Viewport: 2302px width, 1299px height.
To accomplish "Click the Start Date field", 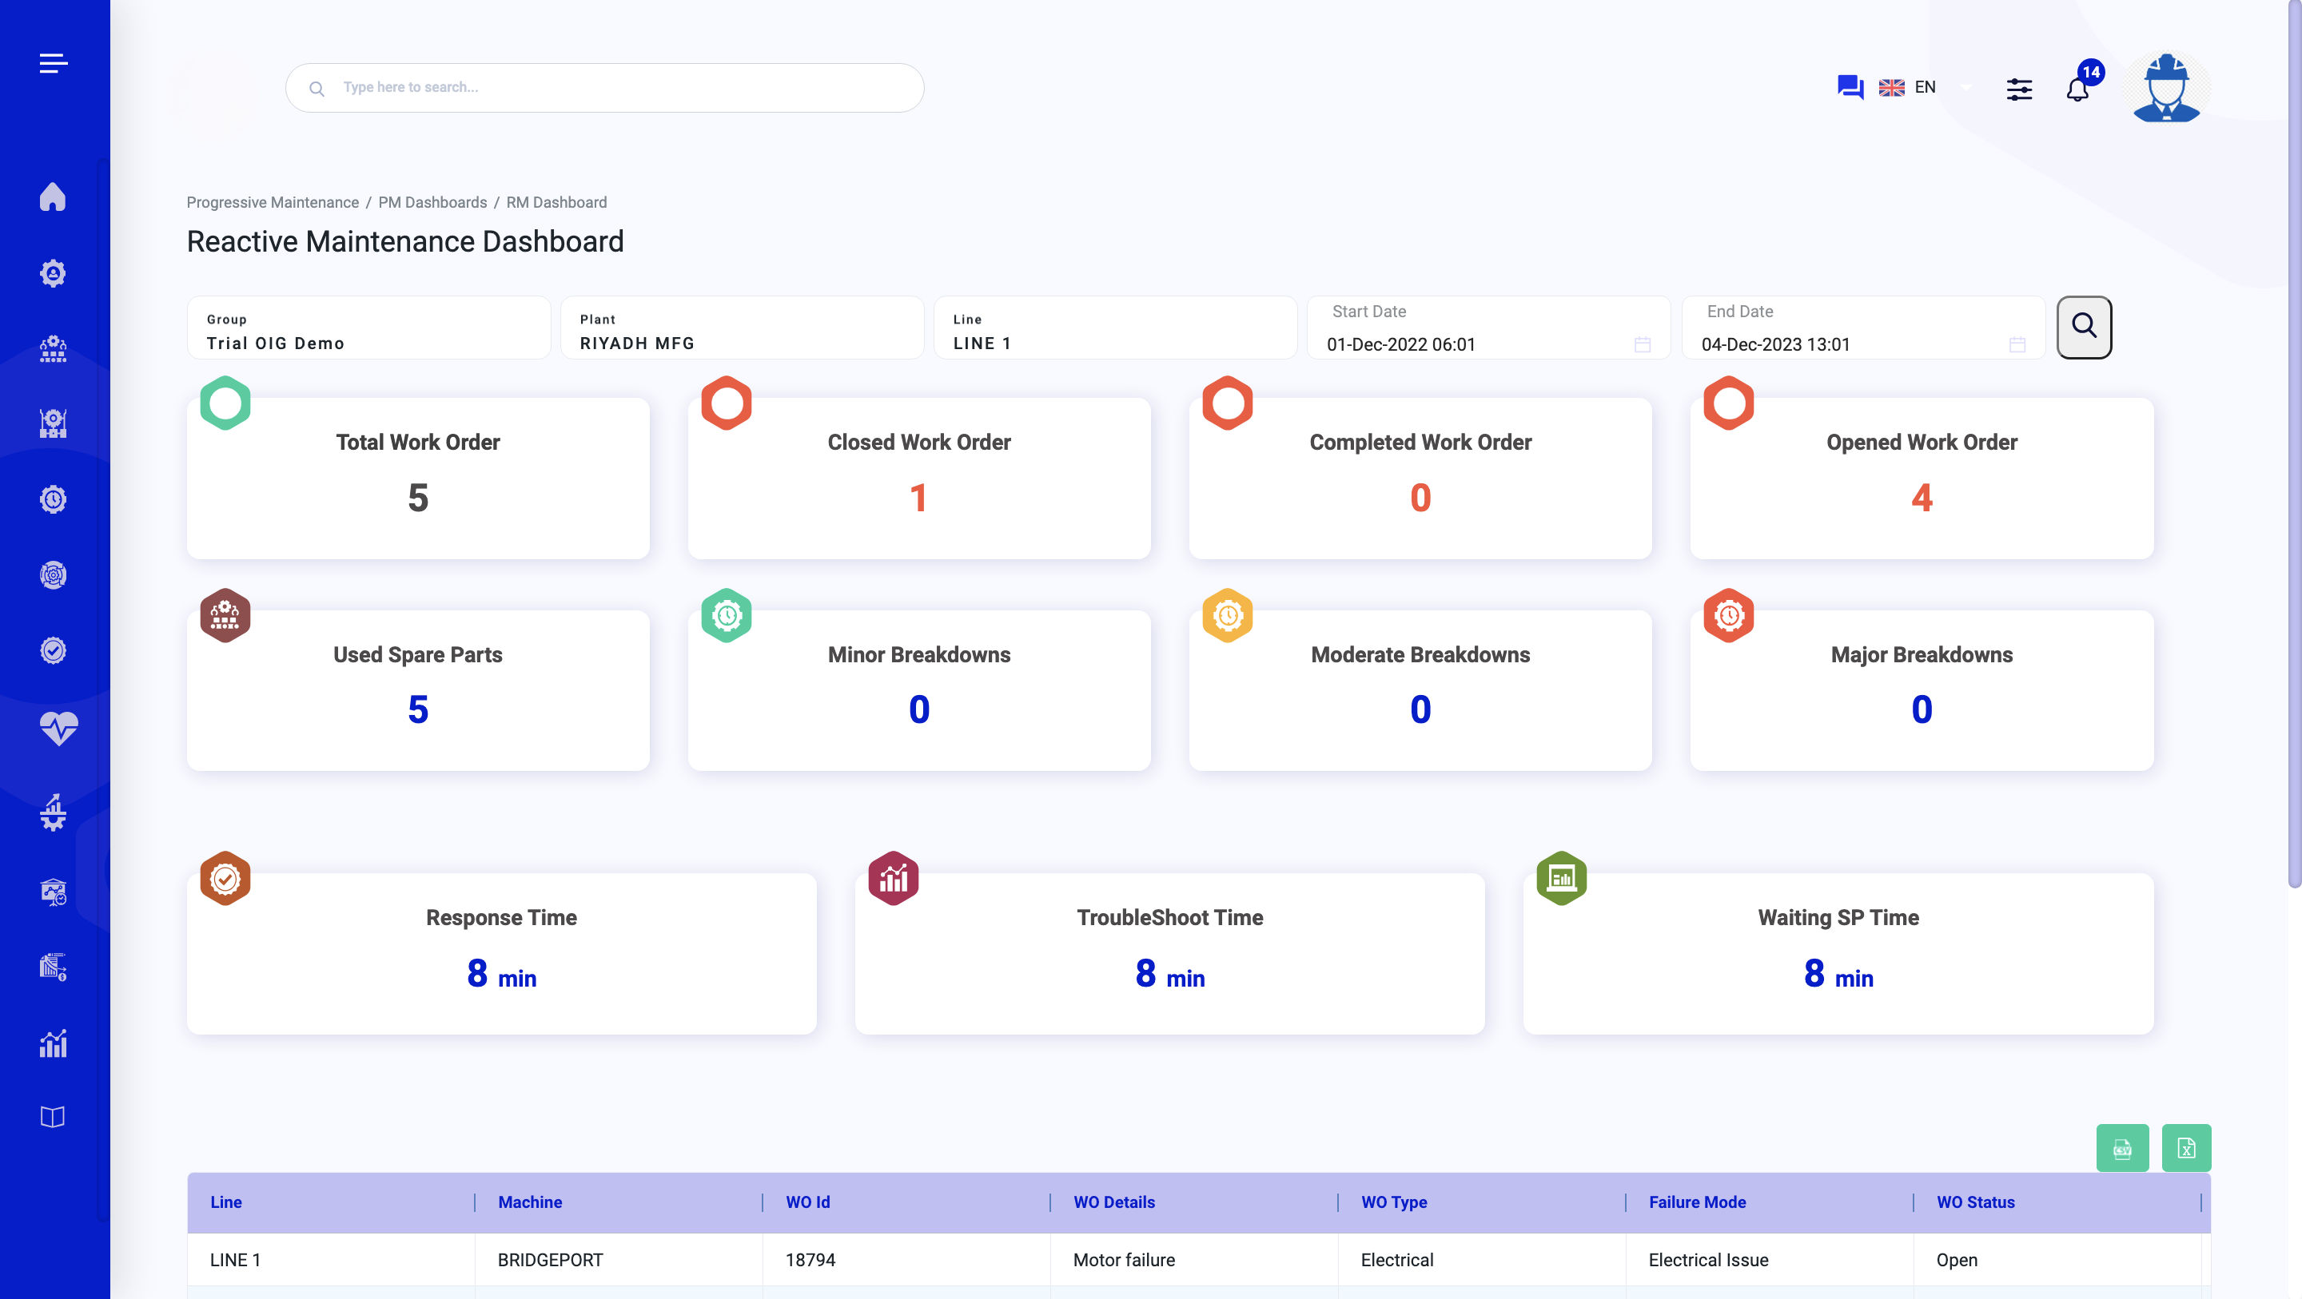I will [x=1489, y=328].
